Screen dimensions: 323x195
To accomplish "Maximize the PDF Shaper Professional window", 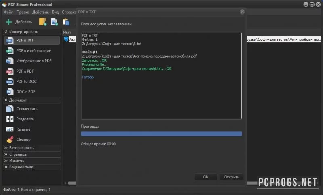I will [312, 4].
